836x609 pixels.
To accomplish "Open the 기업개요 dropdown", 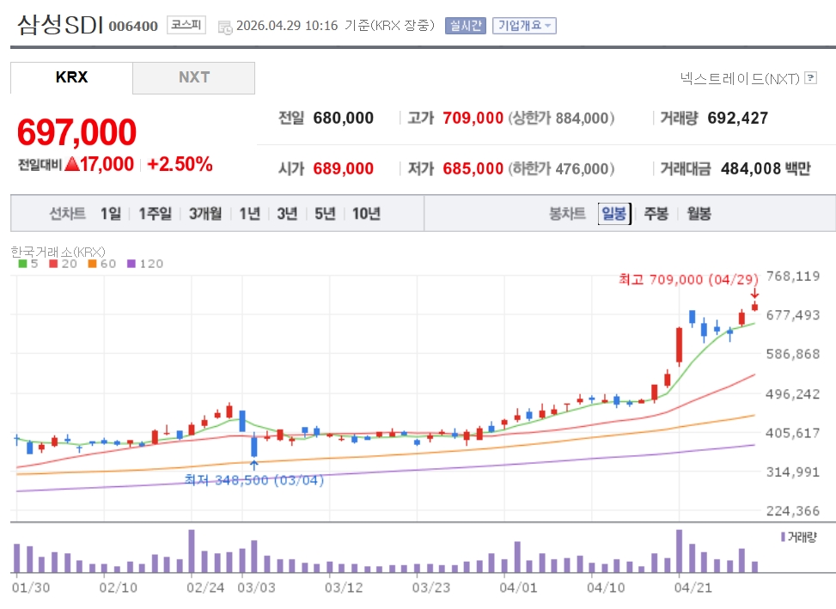I will pyautogui.click(x=524, y=26).
